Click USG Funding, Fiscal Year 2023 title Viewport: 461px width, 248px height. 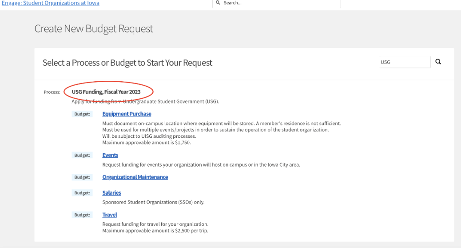pyautogui.click(x=106, y=92)
